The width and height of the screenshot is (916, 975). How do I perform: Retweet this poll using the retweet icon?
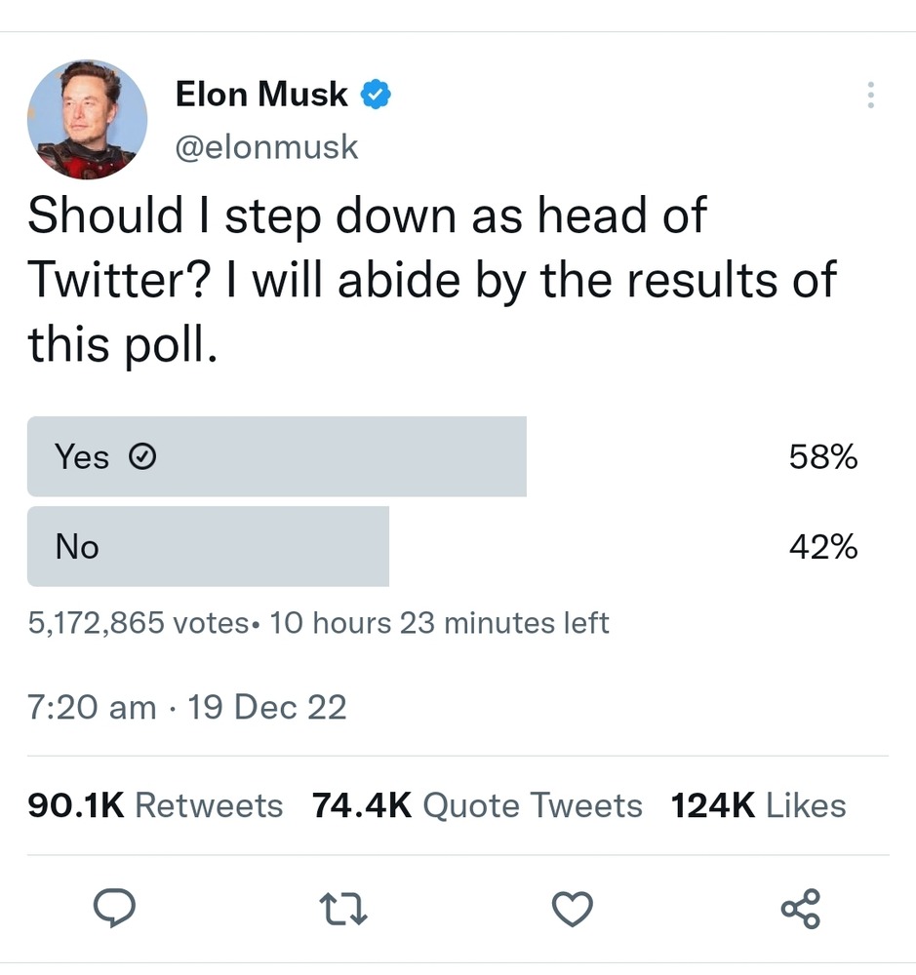point(343,910)
